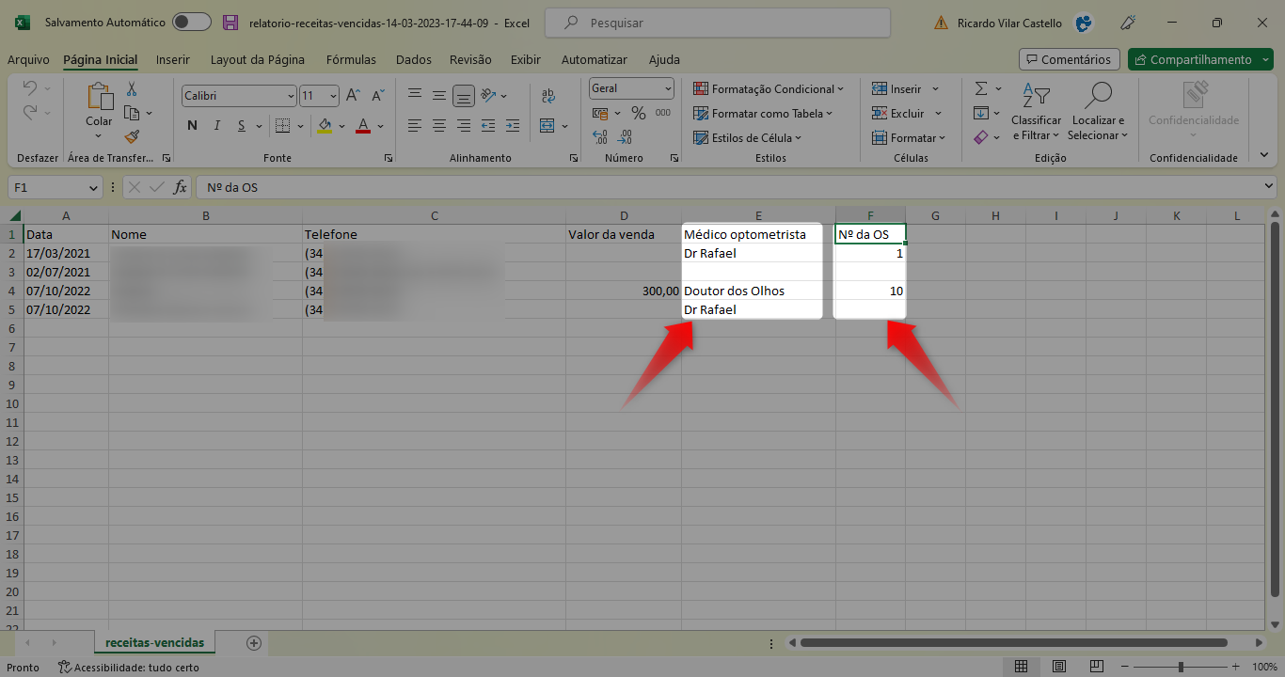Switch to the Fórmulas tab

(351, 59)
